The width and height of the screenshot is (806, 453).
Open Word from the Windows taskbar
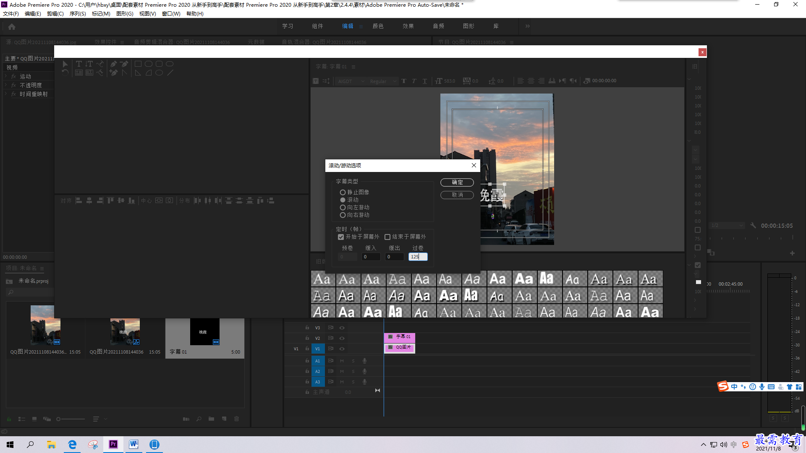[134, 444]
